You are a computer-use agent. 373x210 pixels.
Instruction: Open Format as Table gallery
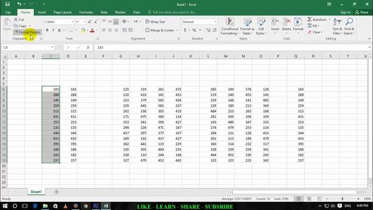pos(247,26)
